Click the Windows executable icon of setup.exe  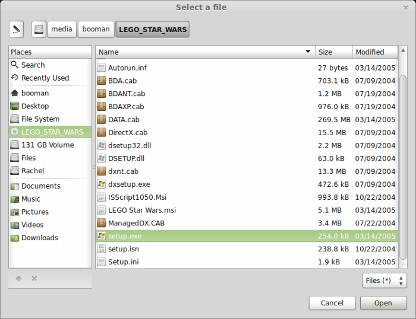click(102, 235)
